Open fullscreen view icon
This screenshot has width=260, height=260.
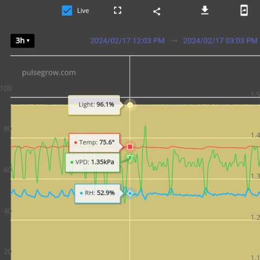118,10
